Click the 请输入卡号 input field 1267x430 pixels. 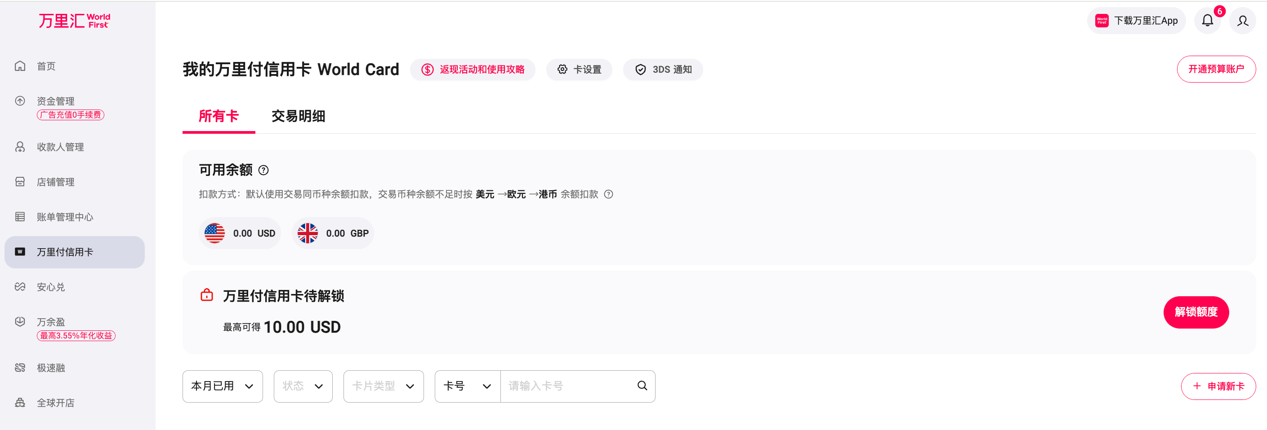(x=561, y=386)
